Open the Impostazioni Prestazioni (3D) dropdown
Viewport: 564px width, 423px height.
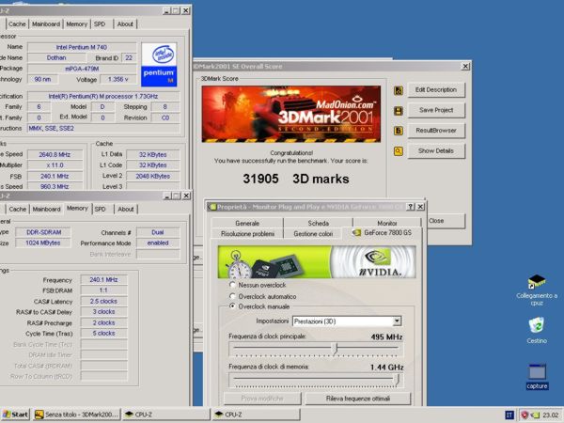pyautogui.click(x=397, y=321)
